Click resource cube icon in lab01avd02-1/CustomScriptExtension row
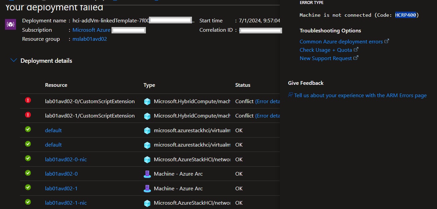The image size is (437, 209). pyautogui.click(x=147, y=116)
